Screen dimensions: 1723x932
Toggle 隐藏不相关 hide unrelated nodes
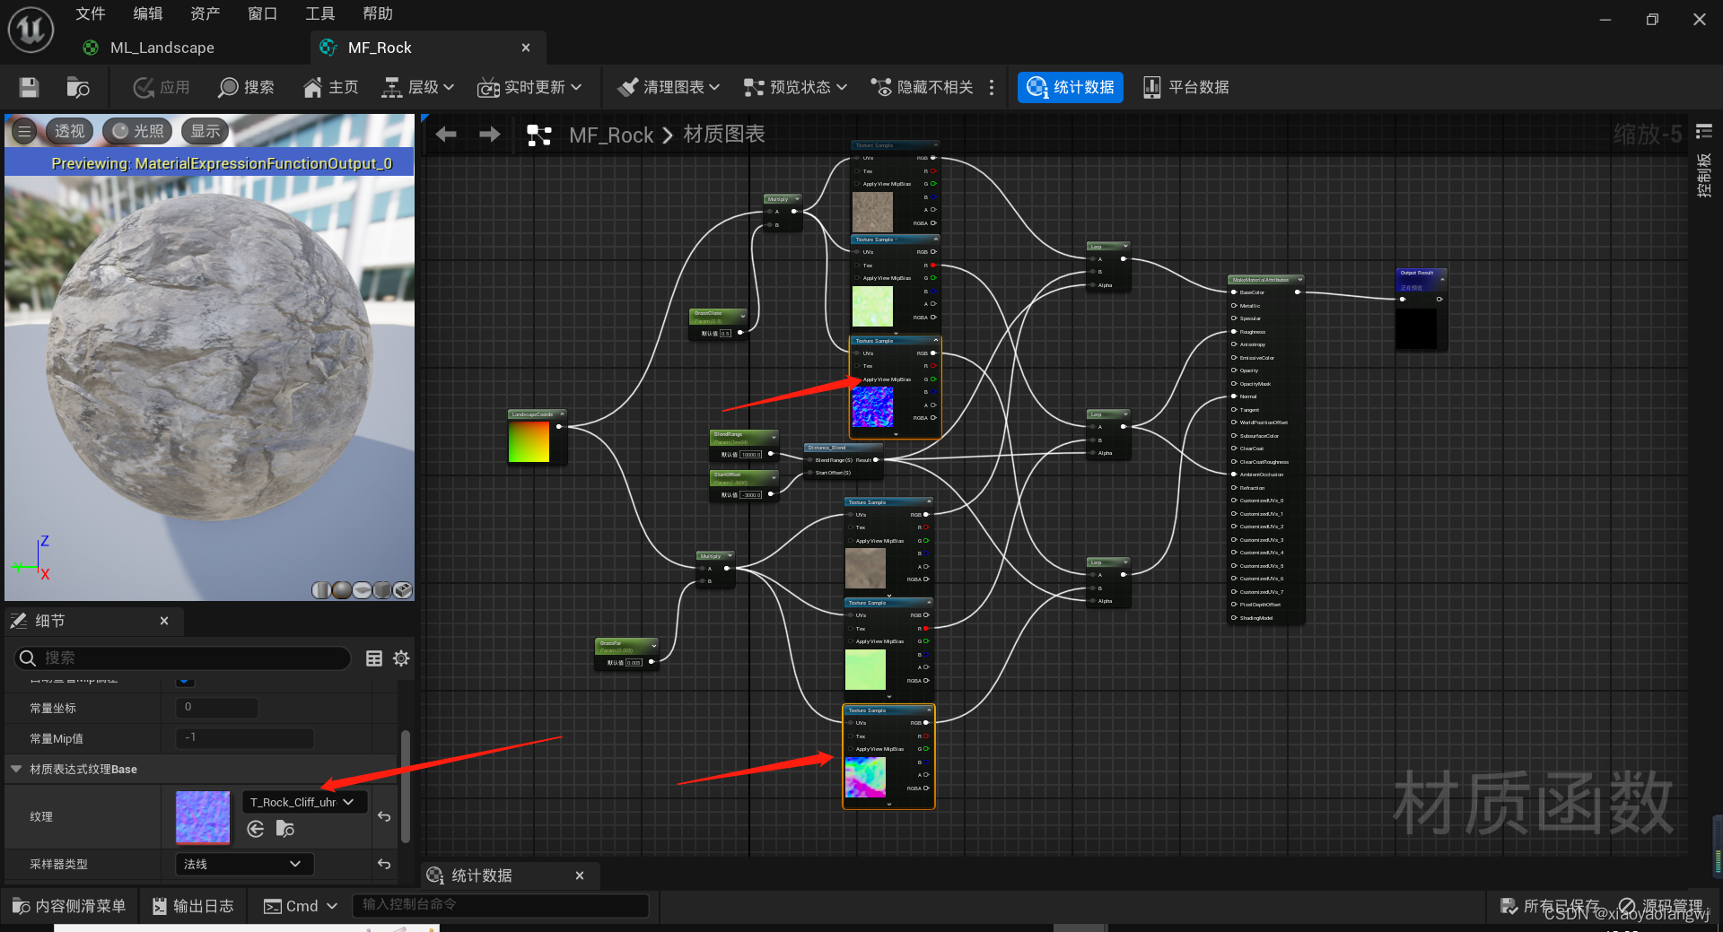point(923,87)
